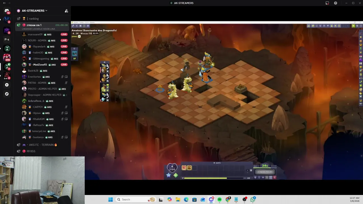Viewport: 363px width, 204px height.
Task: Watch marouane09's LIVE stream badge
Action: (x=64, y=35)
